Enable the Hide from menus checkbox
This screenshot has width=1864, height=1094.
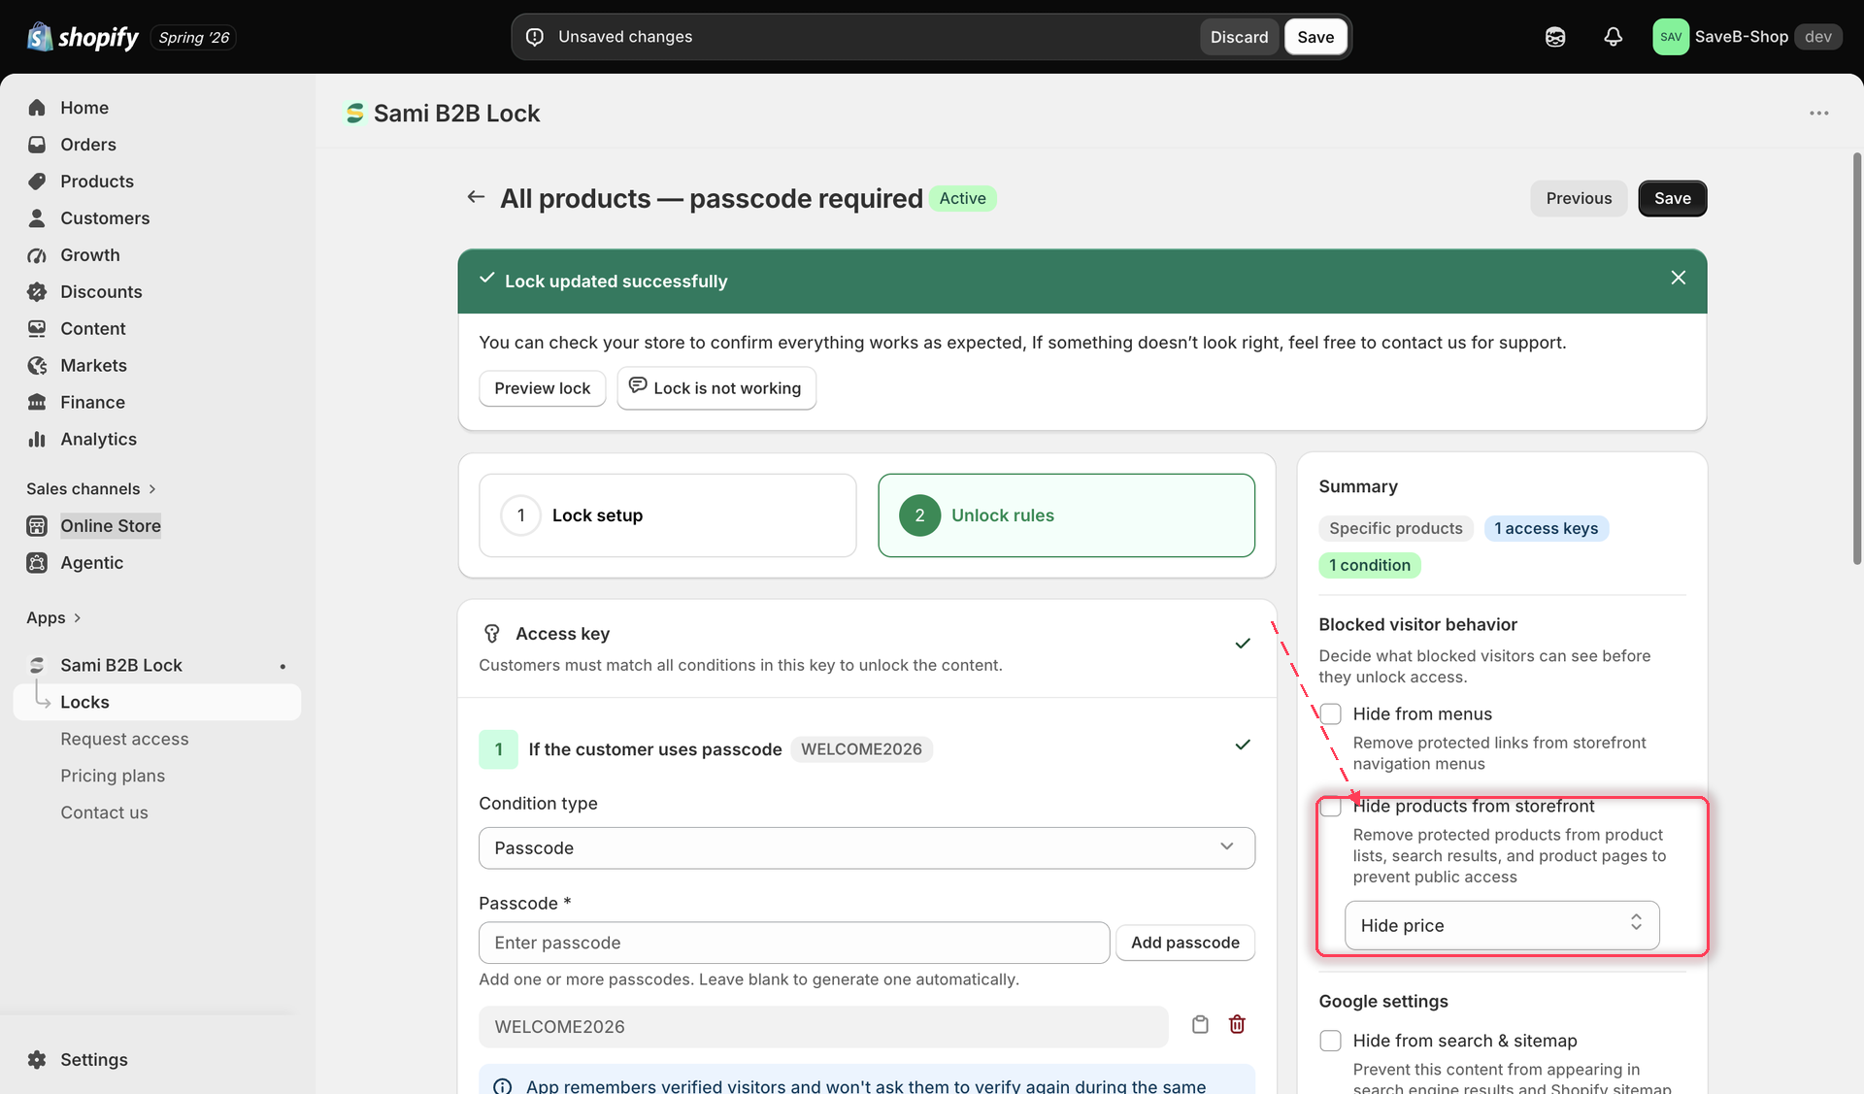click(1330, 714)
